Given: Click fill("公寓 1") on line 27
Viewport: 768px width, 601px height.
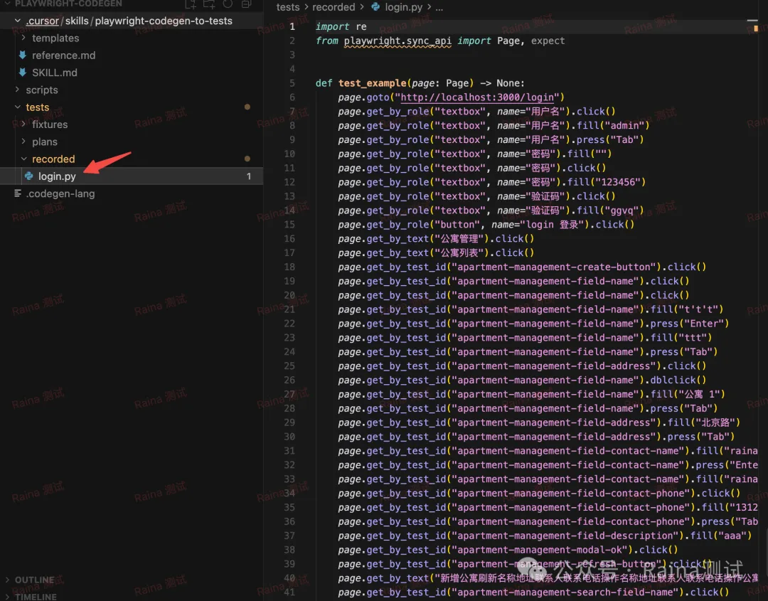Looking at the screenshot, I should [x=687, y=394].
